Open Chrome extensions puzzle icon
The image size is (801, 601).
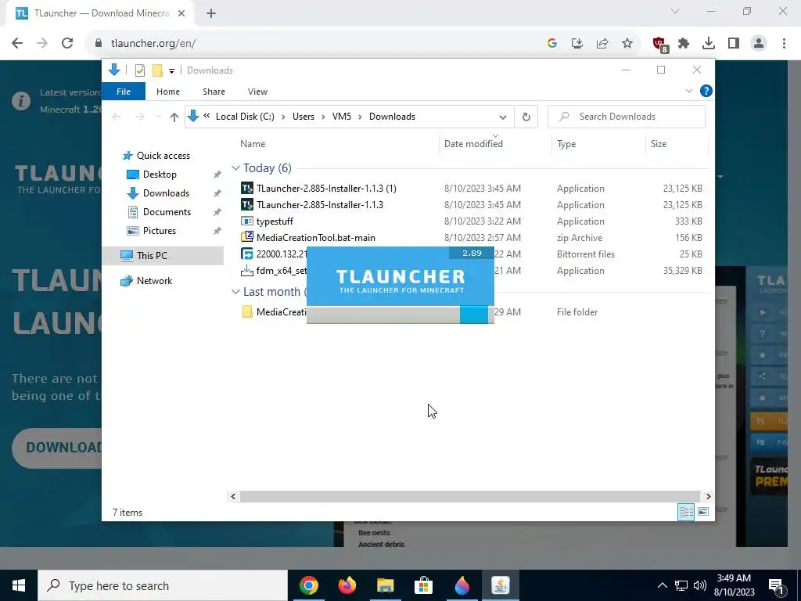click(684, 44)
